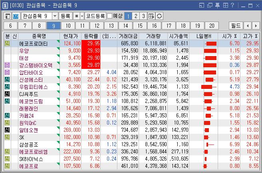
Task: Click the 증 badge icon in the 압타바이오 row
Action: (7, 72)
